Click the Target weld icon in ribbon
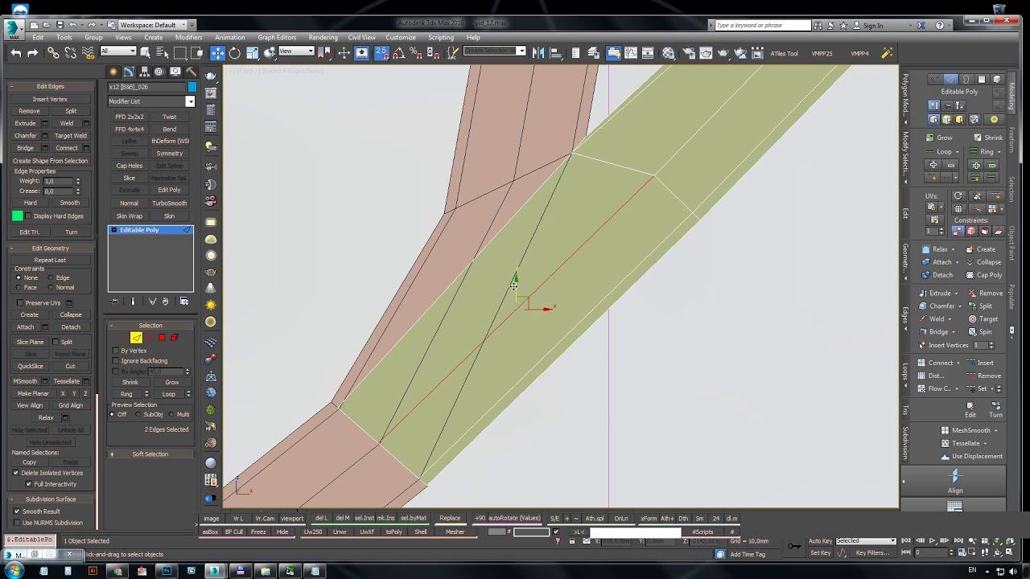This screenshot has width=1030, height=579. (972, 319)
